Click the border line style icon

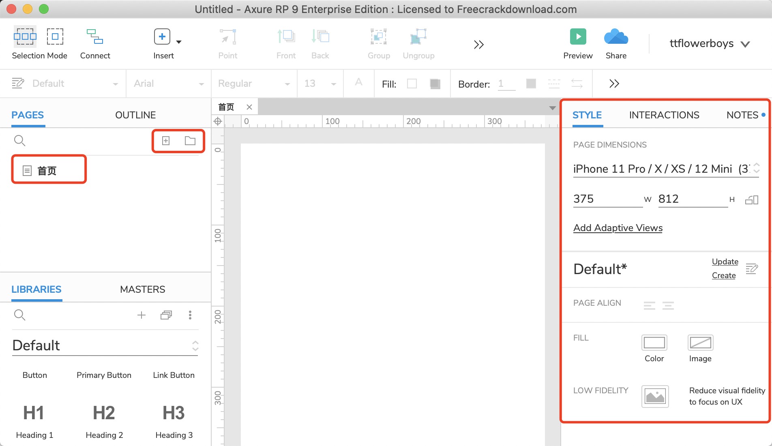(554, 84)
